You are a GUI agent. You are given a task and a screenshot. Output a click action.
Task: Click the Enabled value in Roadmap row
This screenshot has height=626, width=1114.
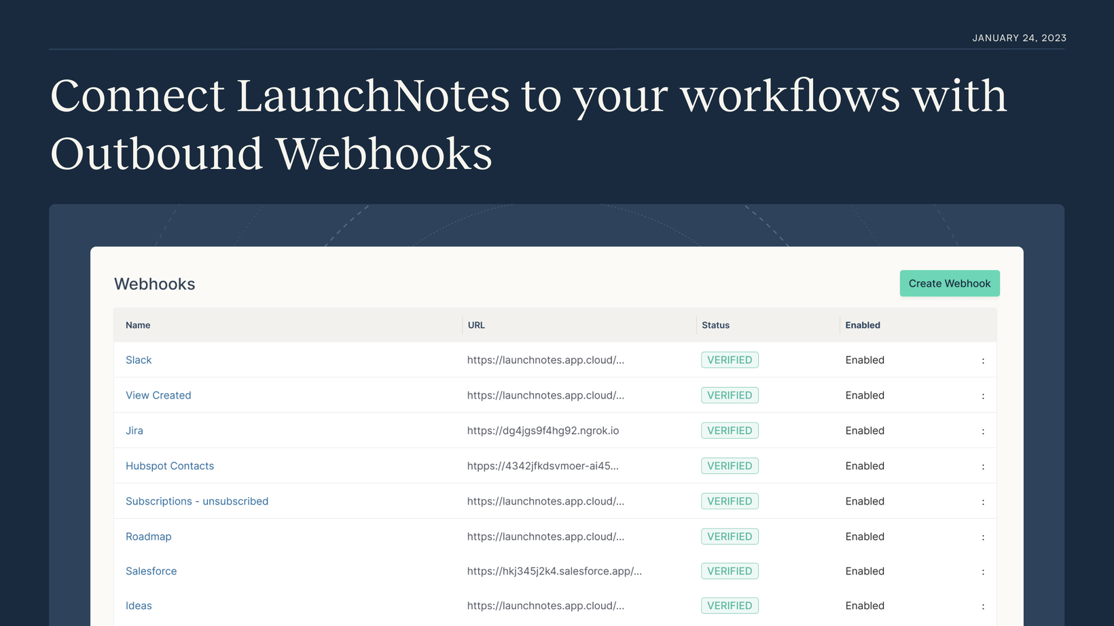[x=865, y=536]
